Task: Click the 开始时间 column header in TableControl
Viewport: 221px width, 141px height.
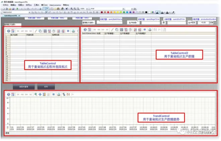Action: point(39,35)
